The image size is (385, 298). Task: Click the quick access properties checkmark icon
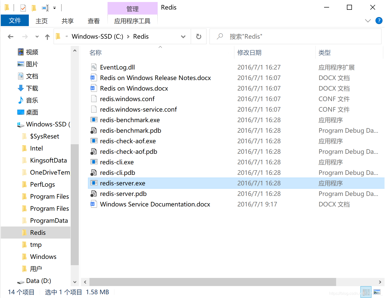(x=23, y=8)
